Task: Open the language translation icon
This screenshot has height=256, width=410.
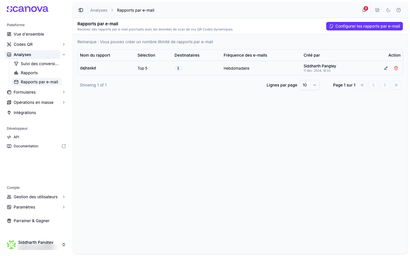Action: 377,10
